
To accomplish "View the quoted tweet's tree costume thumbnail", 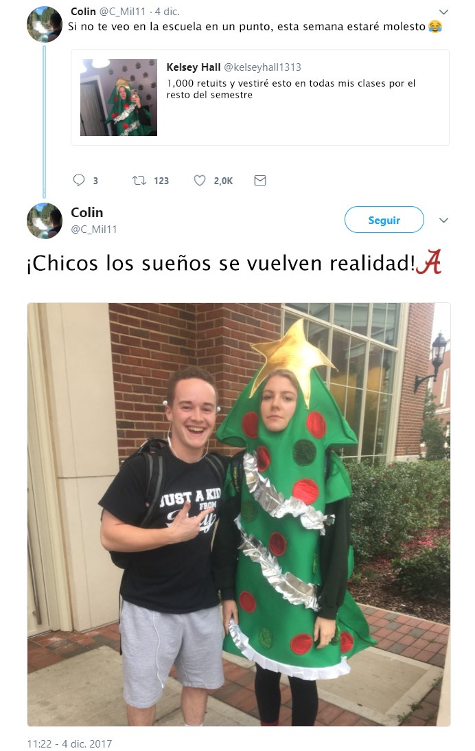I will (119, 98).
